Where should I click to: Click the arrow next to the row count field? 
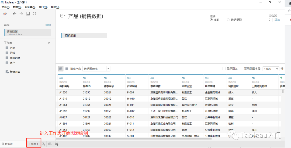tap(277, 69)
